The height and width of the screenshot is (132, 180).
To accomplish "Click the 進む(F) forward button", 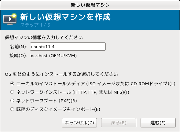I will point(158,123).
